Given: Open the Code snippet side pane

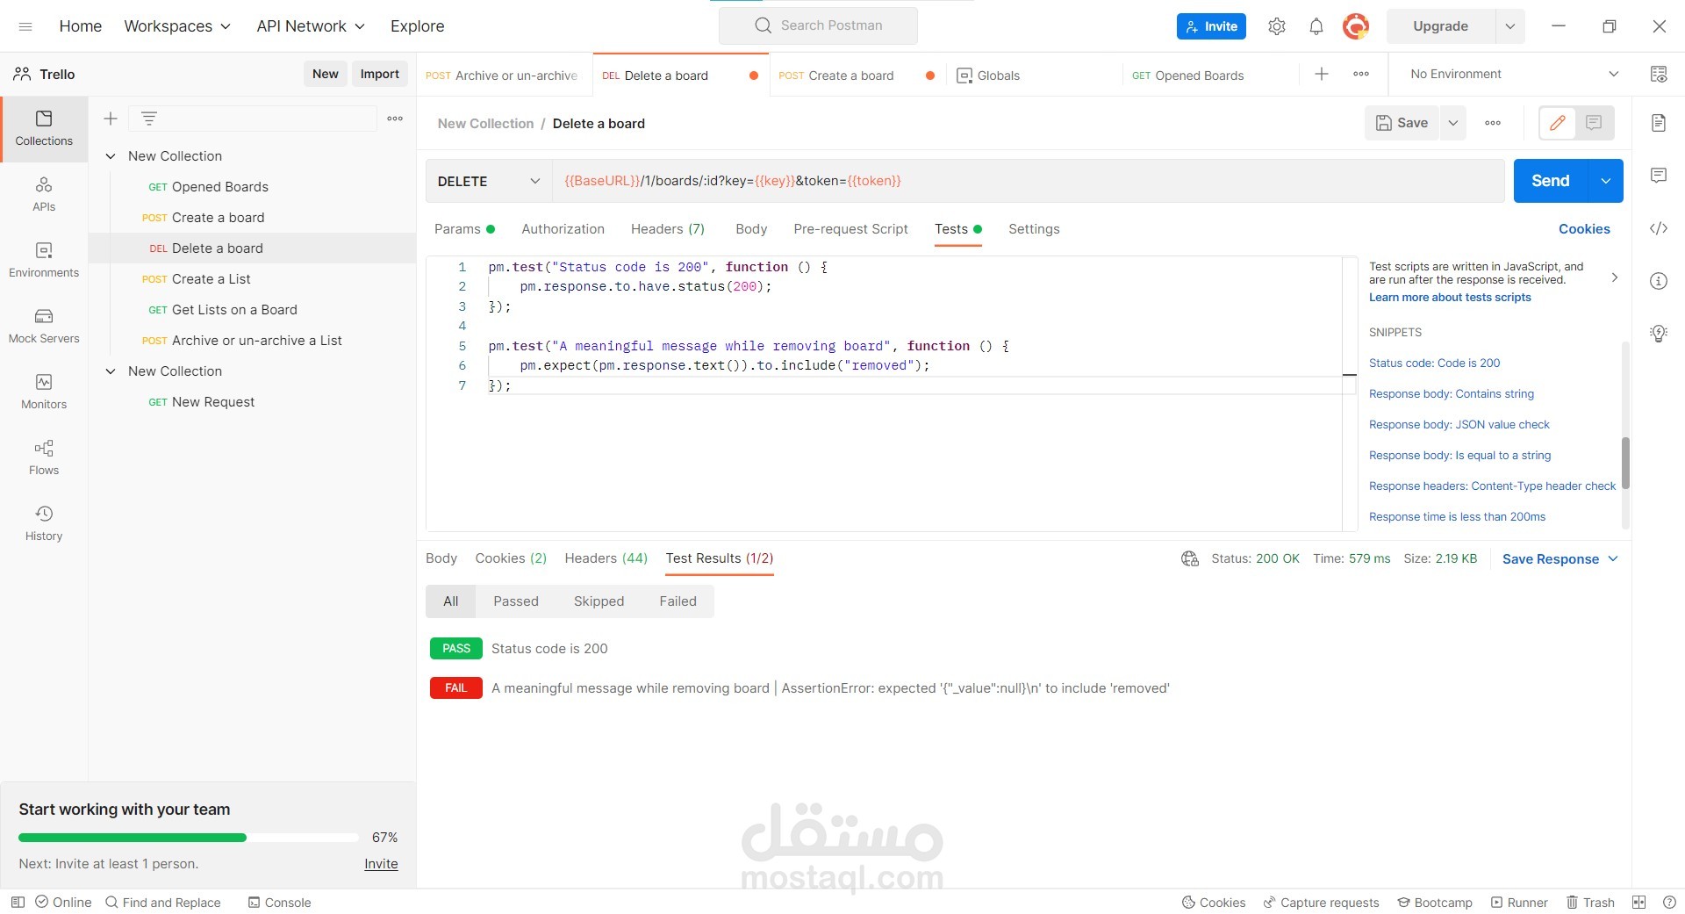Looking at the screenshot, I should click(1659, 228).
